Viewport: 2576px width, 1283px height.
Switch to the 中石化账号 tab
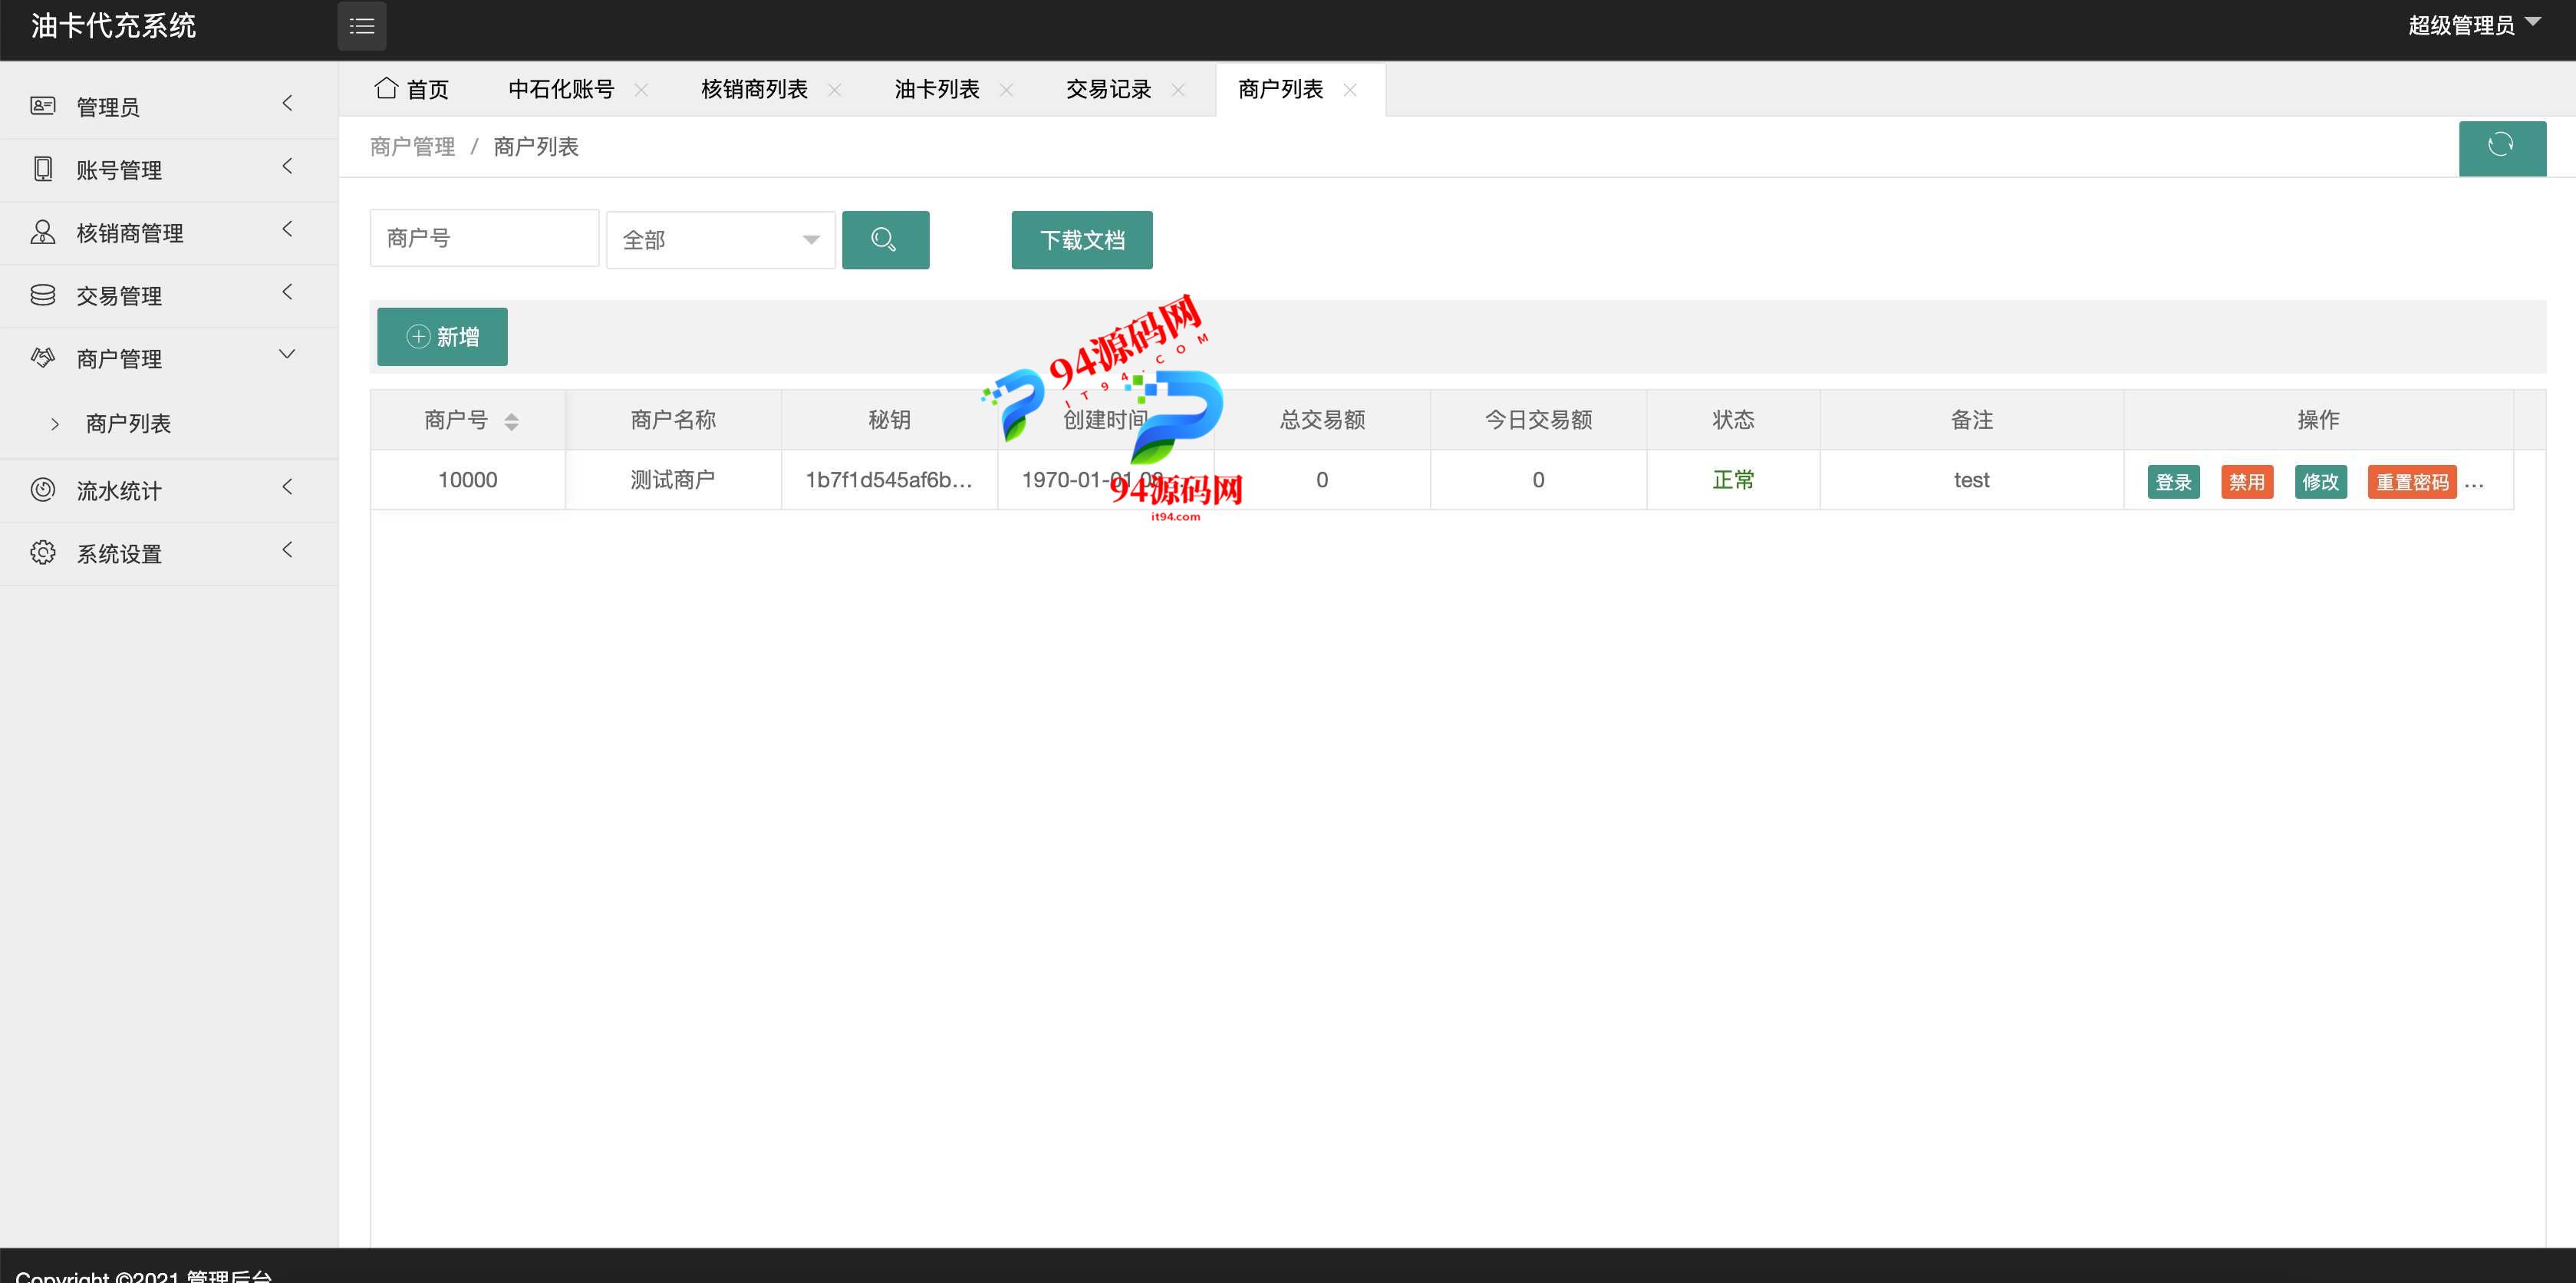561,89
